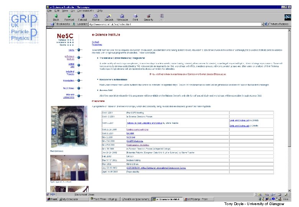Click the e-Science Institute taskbar button
The height and width of the screenshot is (207, 299).
point(168,199)
